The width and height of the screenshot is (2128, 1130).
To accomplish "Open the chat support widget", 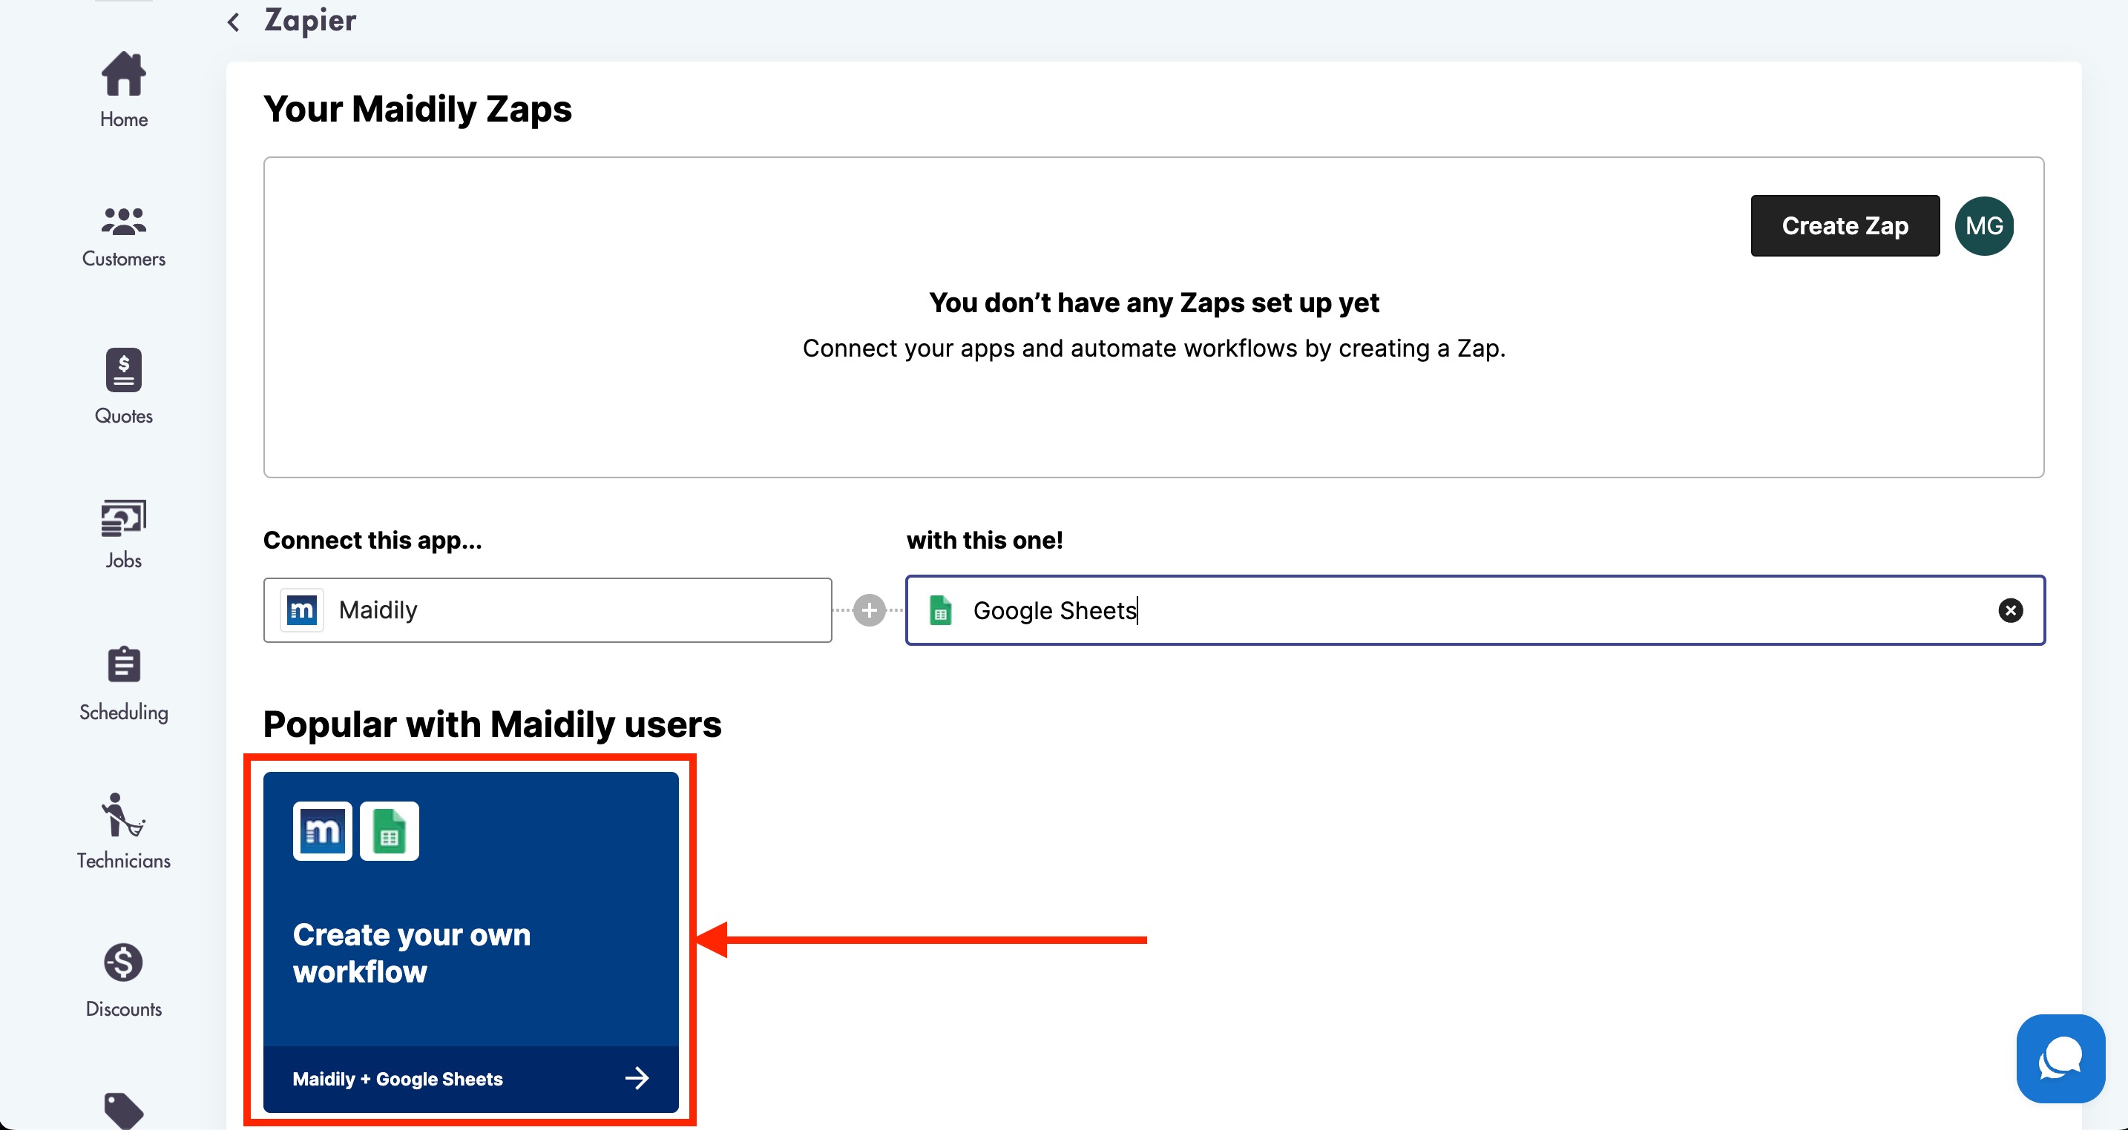I will pyautogui.click(x=2060, y=1058).
